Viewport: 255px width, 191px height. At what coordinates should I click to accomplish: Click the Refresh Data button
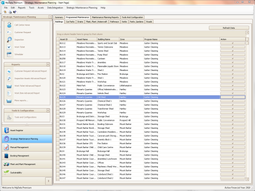229,28
